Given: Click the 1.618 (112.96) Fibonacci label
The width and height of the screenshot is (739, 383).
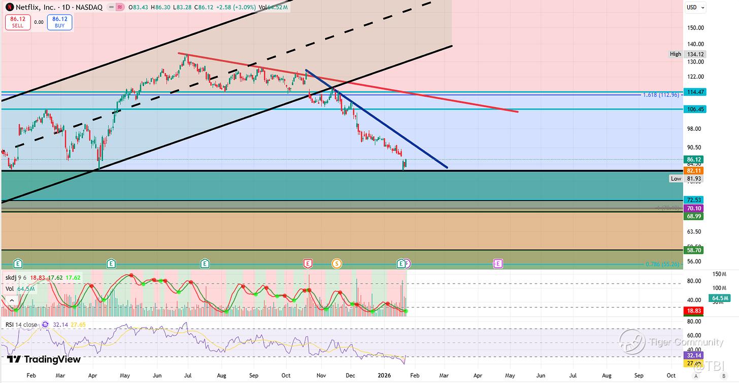Looking at the screenshot, I should coord(661,95).
